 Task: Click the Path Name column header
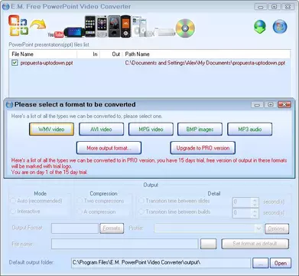pos(206,54)
